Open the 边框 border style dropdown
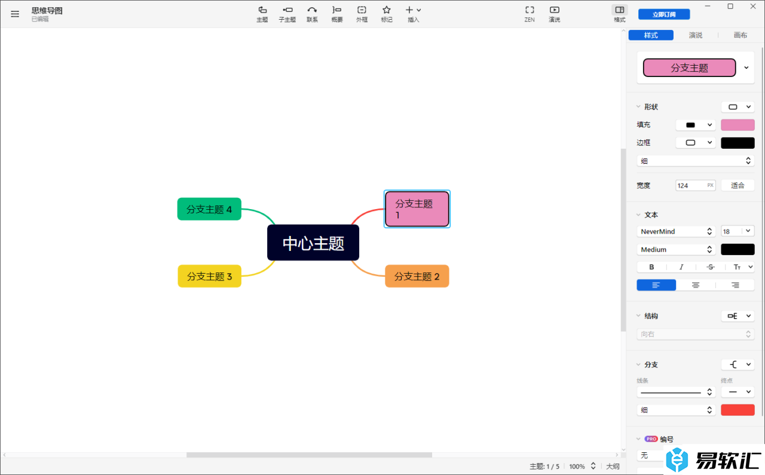This screenshot has height=475, width=765. pos(696,143)
